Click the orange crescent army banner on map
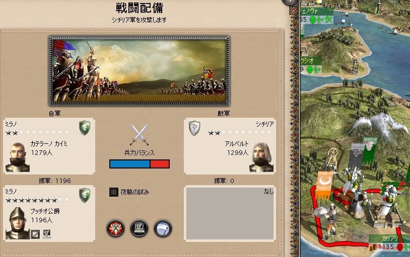Image resolution: width=410 pixels, height=257 pixels. tap(325, 184)
